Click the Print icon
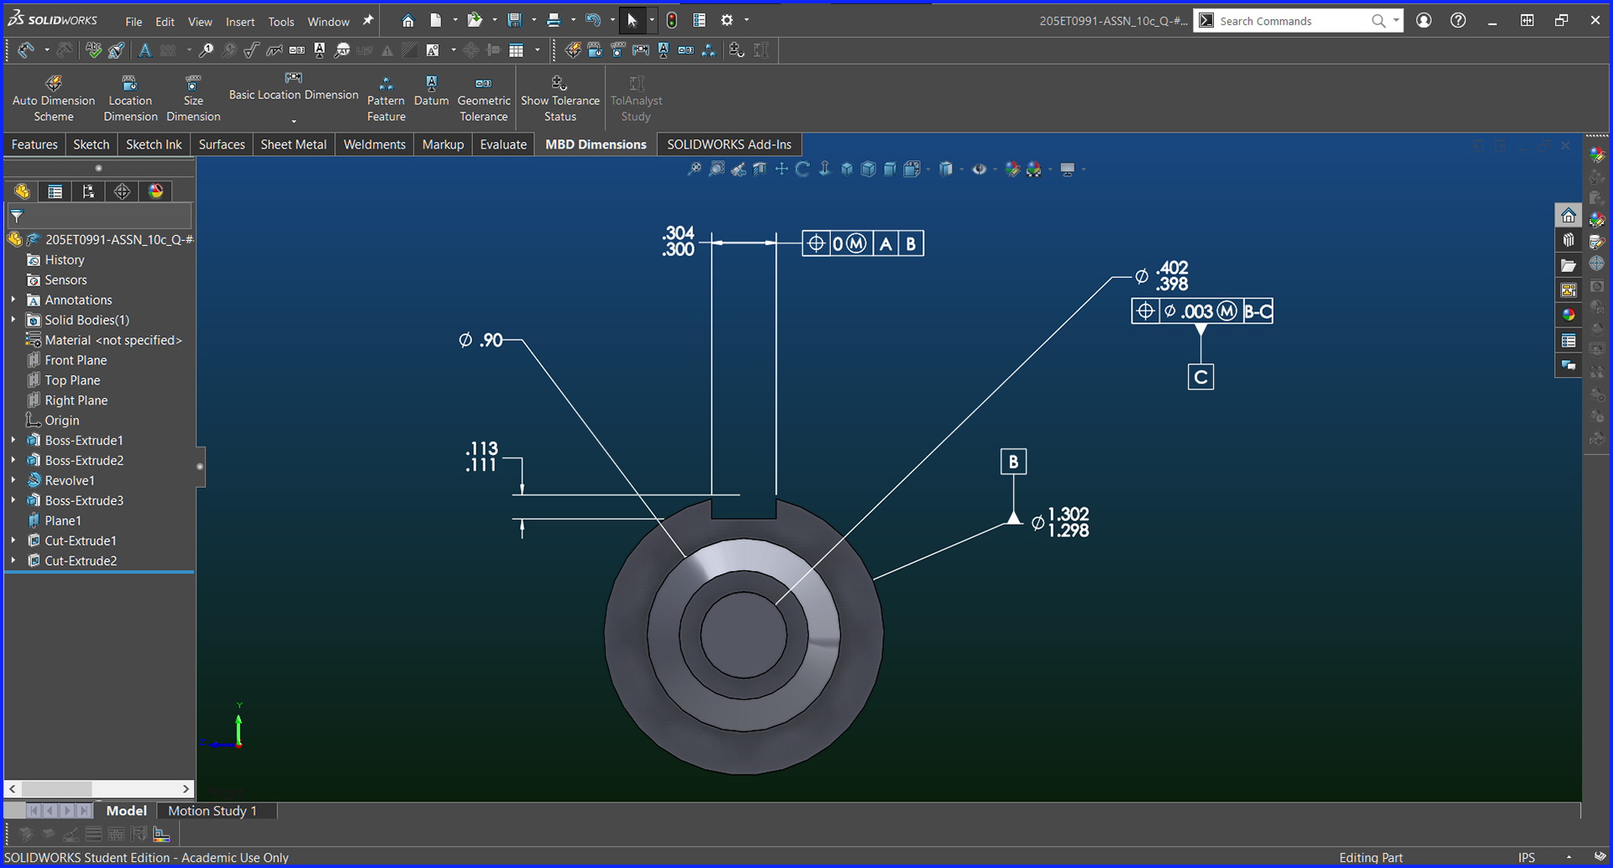Viewport: 1613px width, 868px height. point(554,20)
